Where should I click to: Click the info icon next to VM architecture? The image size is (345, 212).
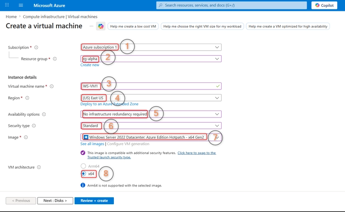coord(39,167)
